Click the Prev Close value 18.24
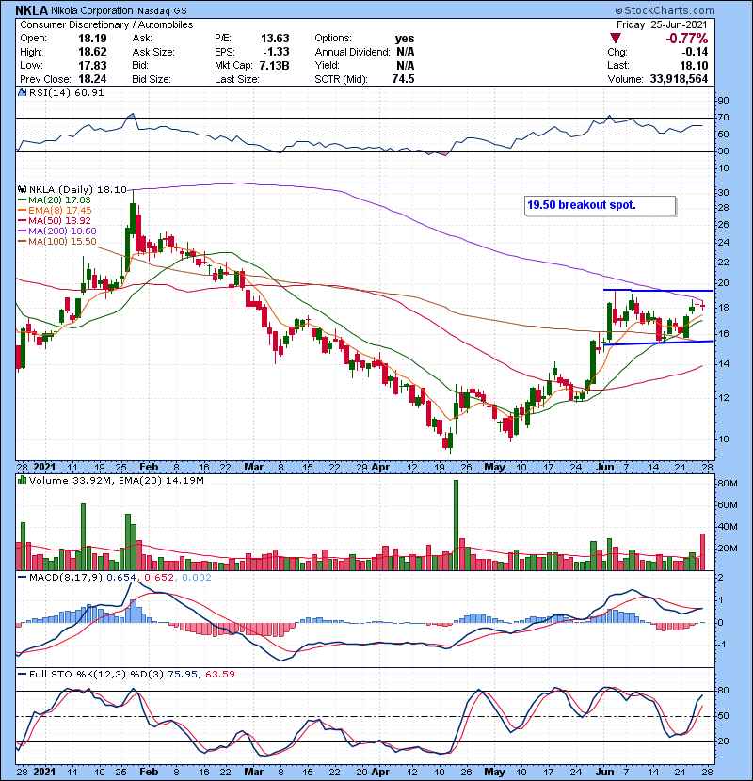This screenshot has height=781, width=753. coord(92,79)
